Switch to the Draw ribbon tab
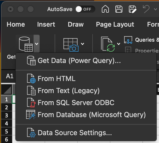The image size is (159, 143). (76, 25)
